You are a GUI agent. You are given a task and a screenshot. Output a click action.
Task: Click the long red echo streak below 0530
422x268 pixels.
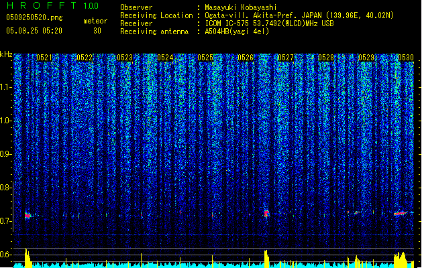click(x=401, y=214)
